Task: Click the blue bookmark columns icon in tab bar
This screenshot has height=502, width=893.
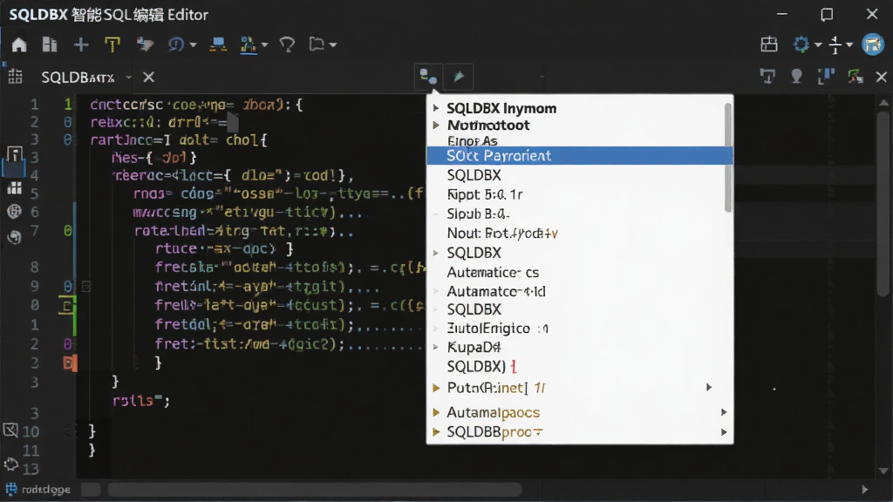Action: click(x=825, y=77)
